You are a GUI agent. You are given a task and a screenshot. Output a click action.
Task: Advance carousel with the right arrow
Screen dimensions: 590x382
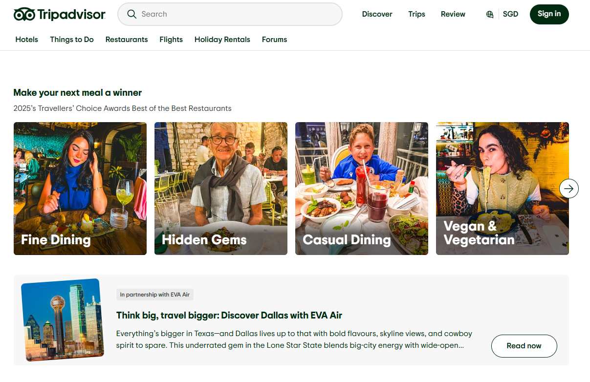[568, 189]
